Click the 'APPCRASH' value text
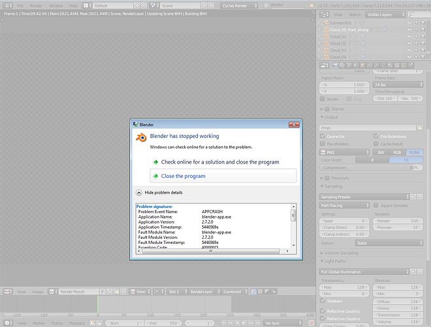The image size is (431, 327). (212, 212)
